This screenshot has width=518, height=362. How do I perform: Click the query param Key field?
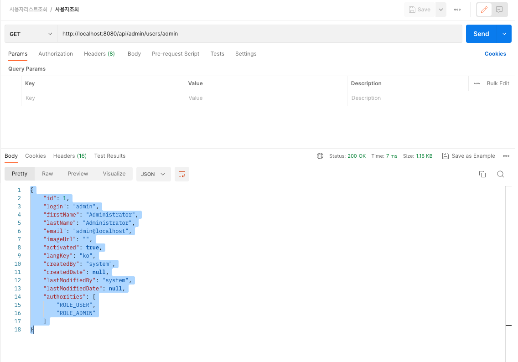coord(103,98)
